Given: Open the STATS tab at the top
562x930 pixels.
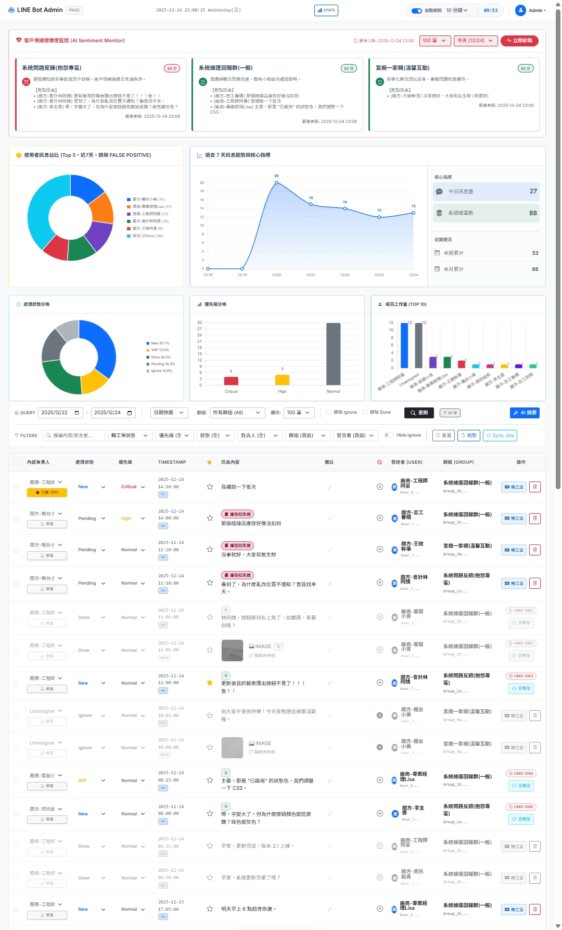Looking at the screenshot, I should pyautogui.click(x=326, y=10).
